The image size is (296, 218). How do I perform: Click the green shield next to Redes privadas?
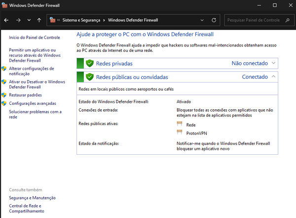[89, 63]
